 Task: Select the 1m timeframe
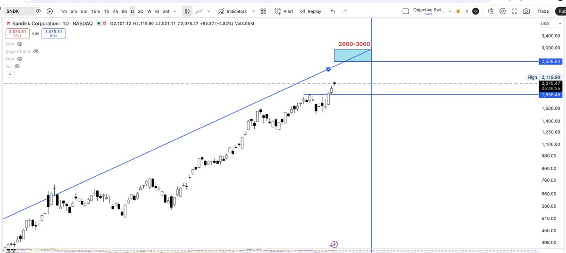tap(64, 11)
